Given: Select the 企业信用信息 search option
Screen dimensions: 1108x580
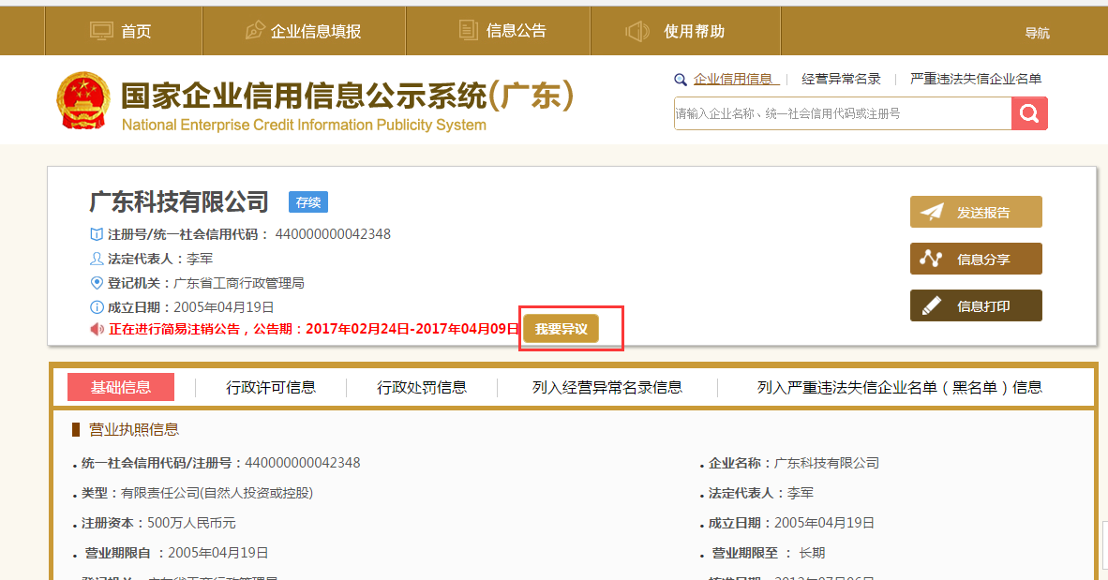Looking at the screenshot, I should click(732, 80).
